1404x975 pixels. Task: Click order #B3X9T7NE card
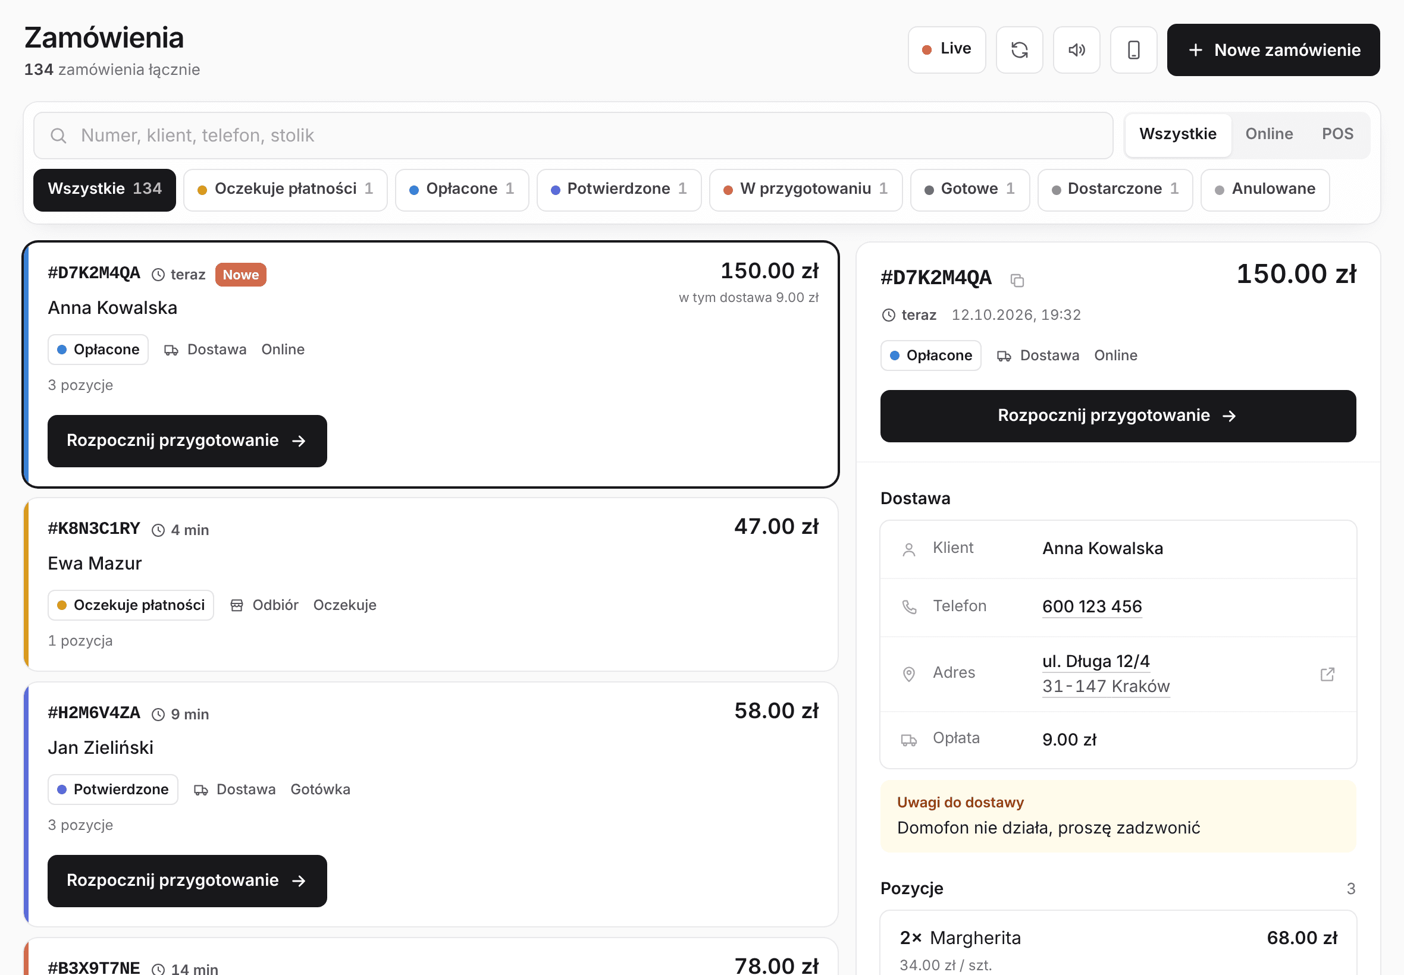point(430,957)
